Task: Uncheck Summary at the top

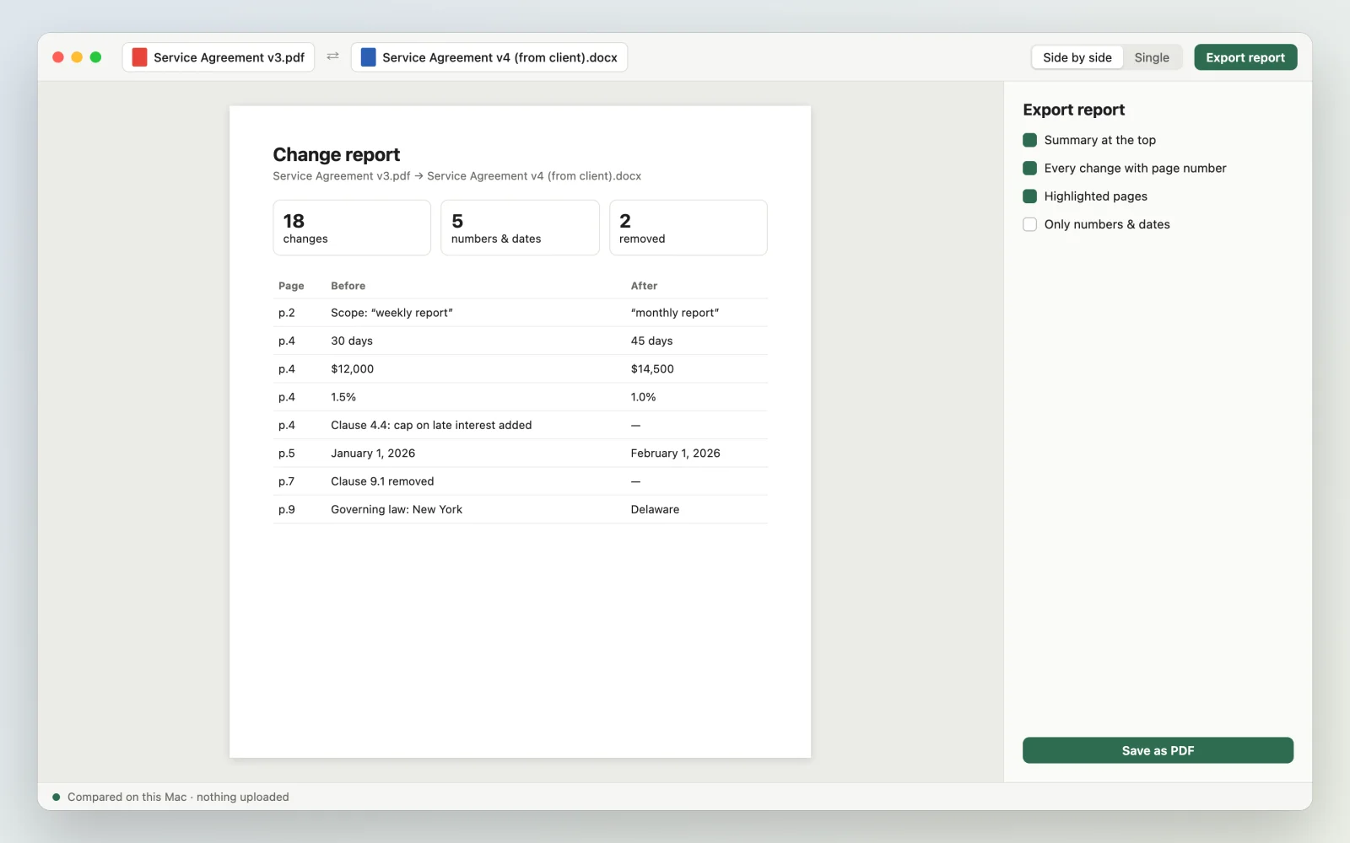Action: tap(1029, 140)
